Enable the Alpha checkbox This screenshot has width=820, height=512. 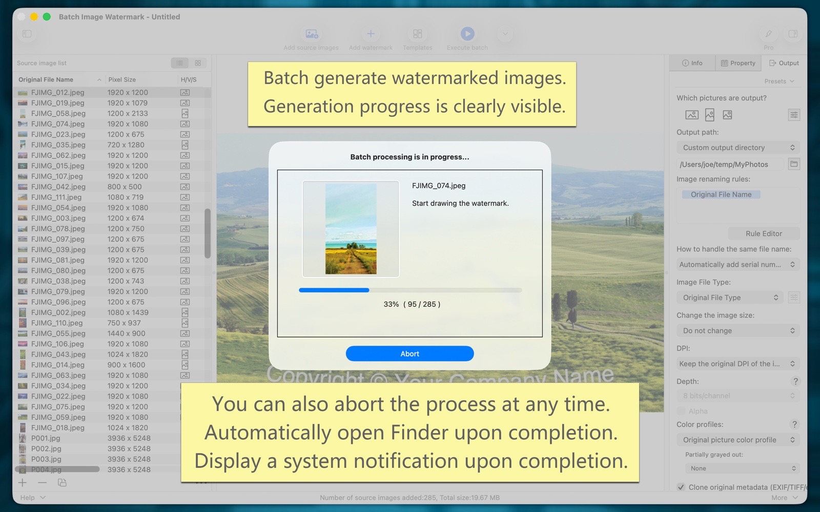click(x=681, y=411)
